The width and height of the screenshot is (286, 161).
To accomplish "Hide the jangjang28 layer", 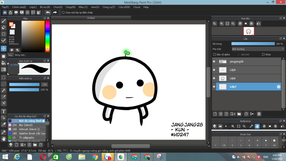I will coord(214,61).
